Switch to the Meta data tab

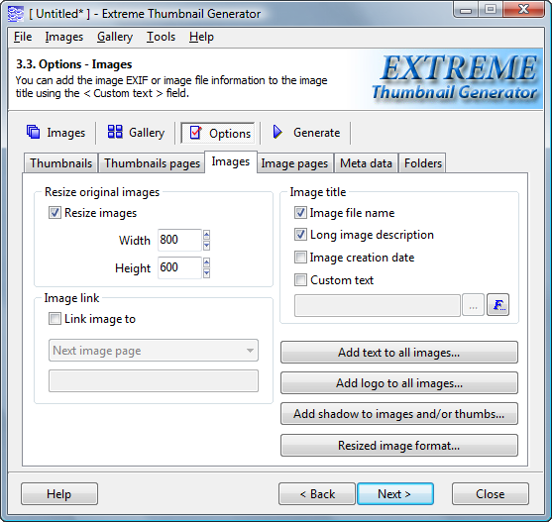366,163
